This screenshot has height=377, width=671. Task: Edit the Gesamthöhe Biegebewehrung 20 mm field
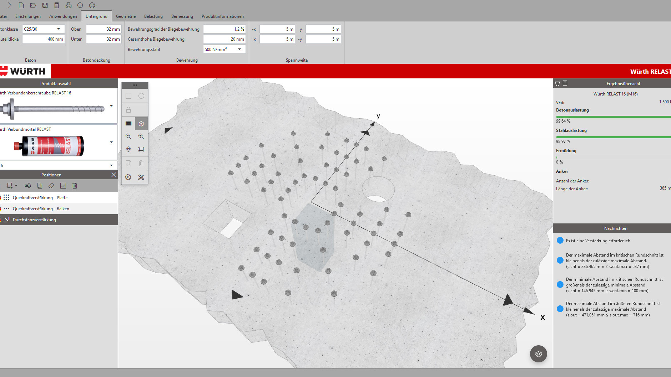(224, 39)
